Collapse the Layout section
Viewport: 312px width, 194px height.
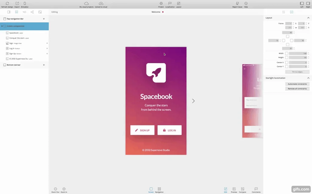point(308,18)
